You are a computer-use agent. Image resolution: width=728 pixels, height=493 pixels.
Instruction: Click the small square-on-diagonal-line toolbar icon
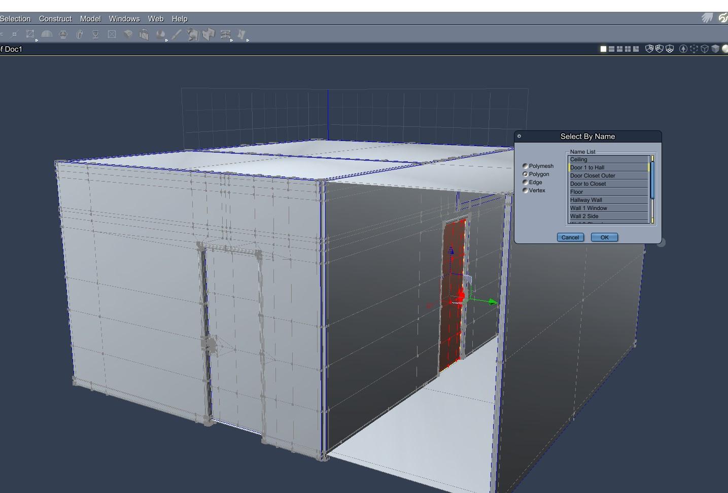tap(14, 34)
